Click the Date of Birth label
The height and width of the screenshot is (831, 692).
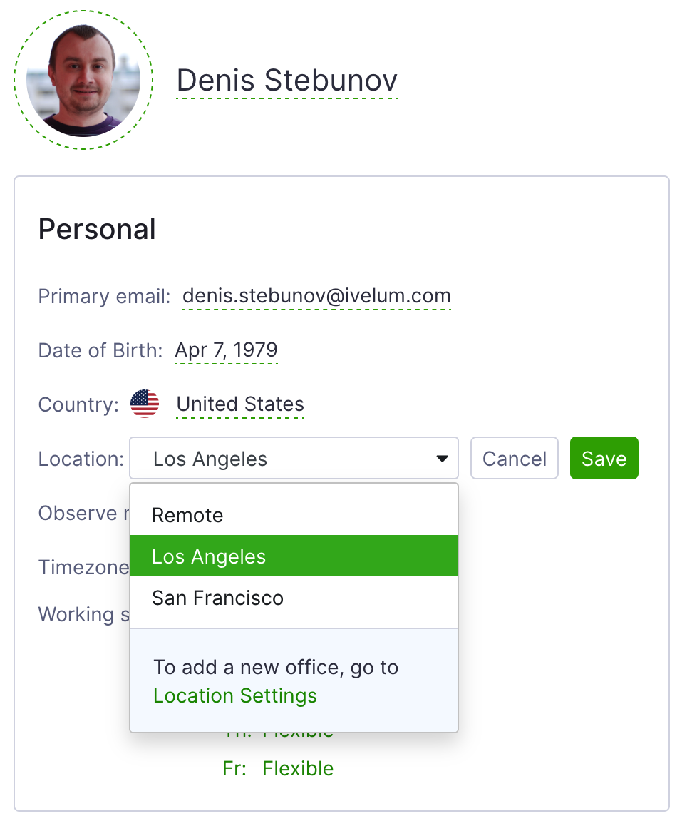pyautogui.click(x=100, y=350)
